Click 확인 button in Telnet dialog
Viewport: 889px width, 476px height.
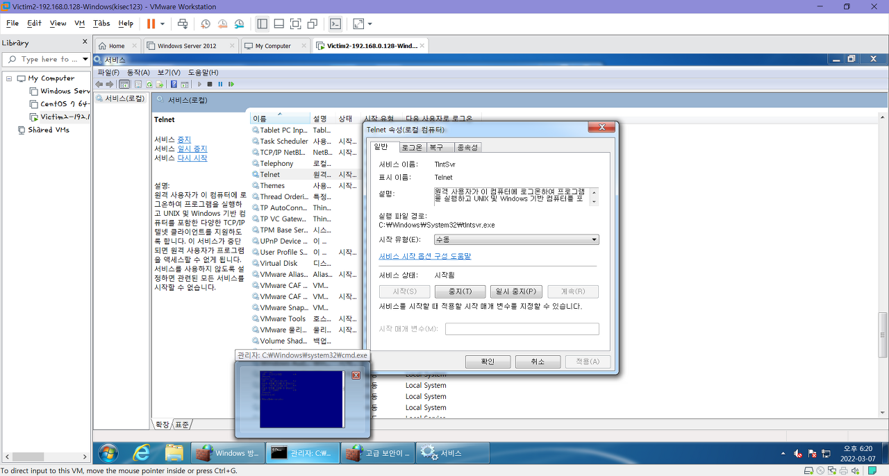click(488, 362)
